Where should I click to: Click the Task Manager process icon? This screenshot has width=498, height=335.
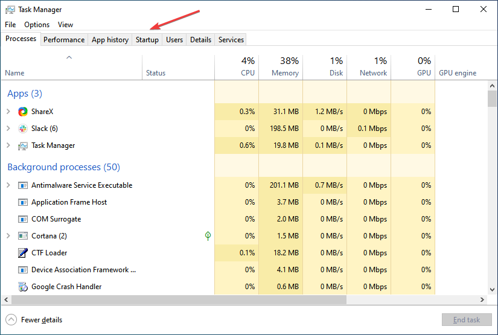pyautogui.click(x=23, y=145)
